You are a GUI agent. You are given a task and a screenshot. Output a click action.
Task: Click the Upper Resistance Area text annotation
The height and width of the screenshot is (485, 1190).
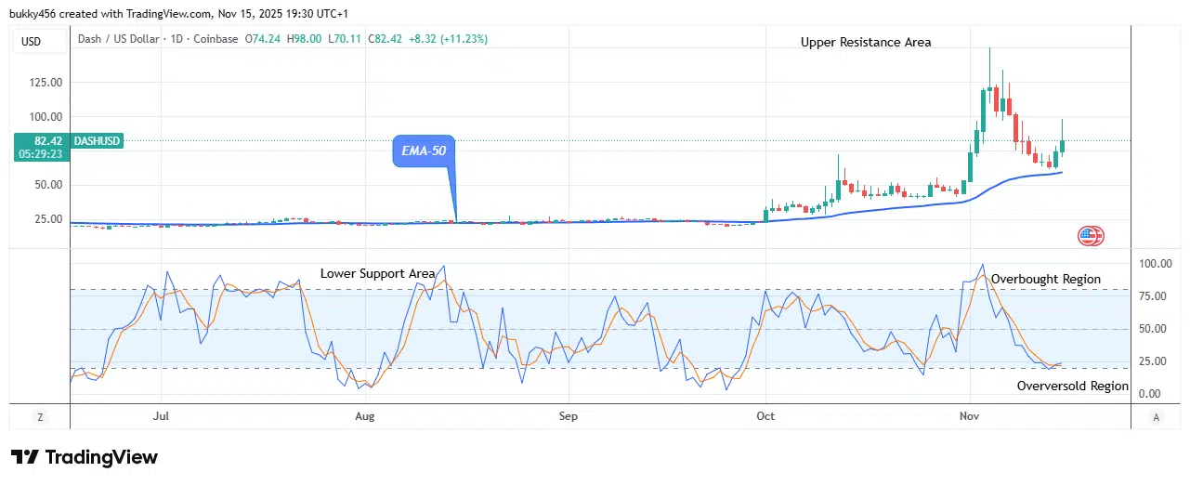coord(866,43)
